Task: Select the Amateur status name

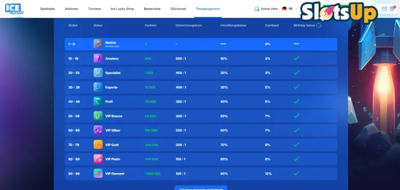Action: [x=112, y=59]
